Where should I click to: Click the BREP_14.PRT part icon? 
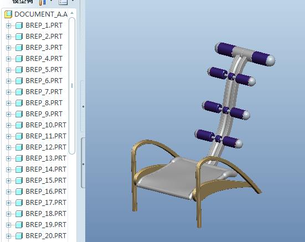19,169
